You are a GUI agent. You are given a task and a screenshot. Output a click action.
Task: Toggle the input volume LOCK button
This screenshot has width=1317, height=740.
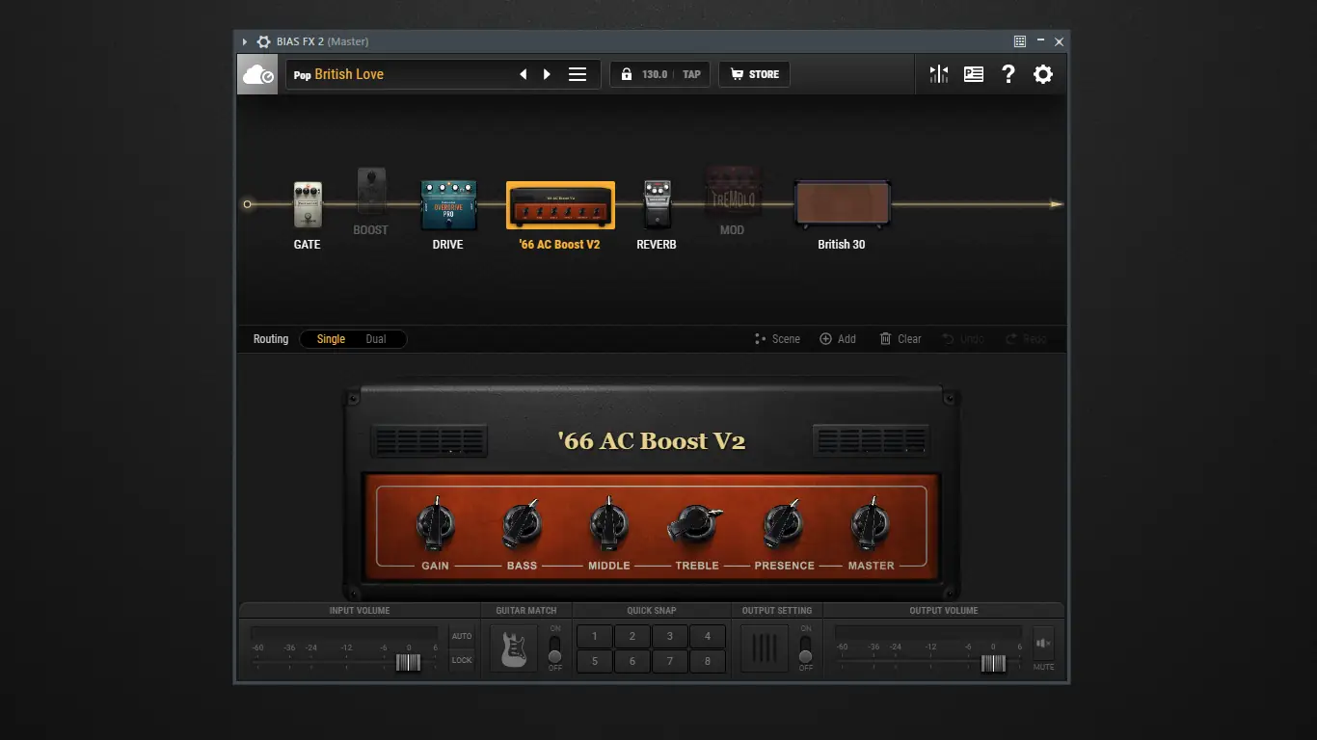coord(462,660)
